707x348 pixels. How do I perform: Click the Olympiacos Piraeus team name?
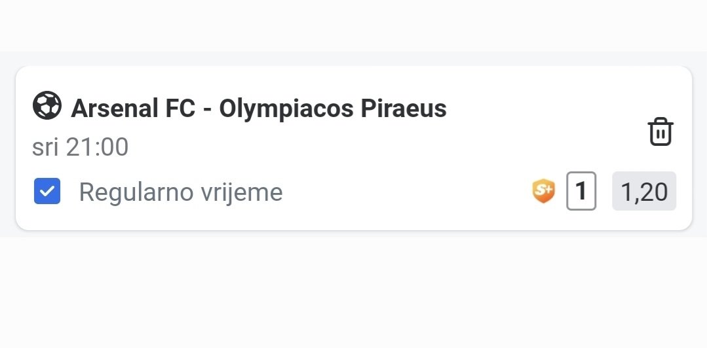tap(333, 109)
